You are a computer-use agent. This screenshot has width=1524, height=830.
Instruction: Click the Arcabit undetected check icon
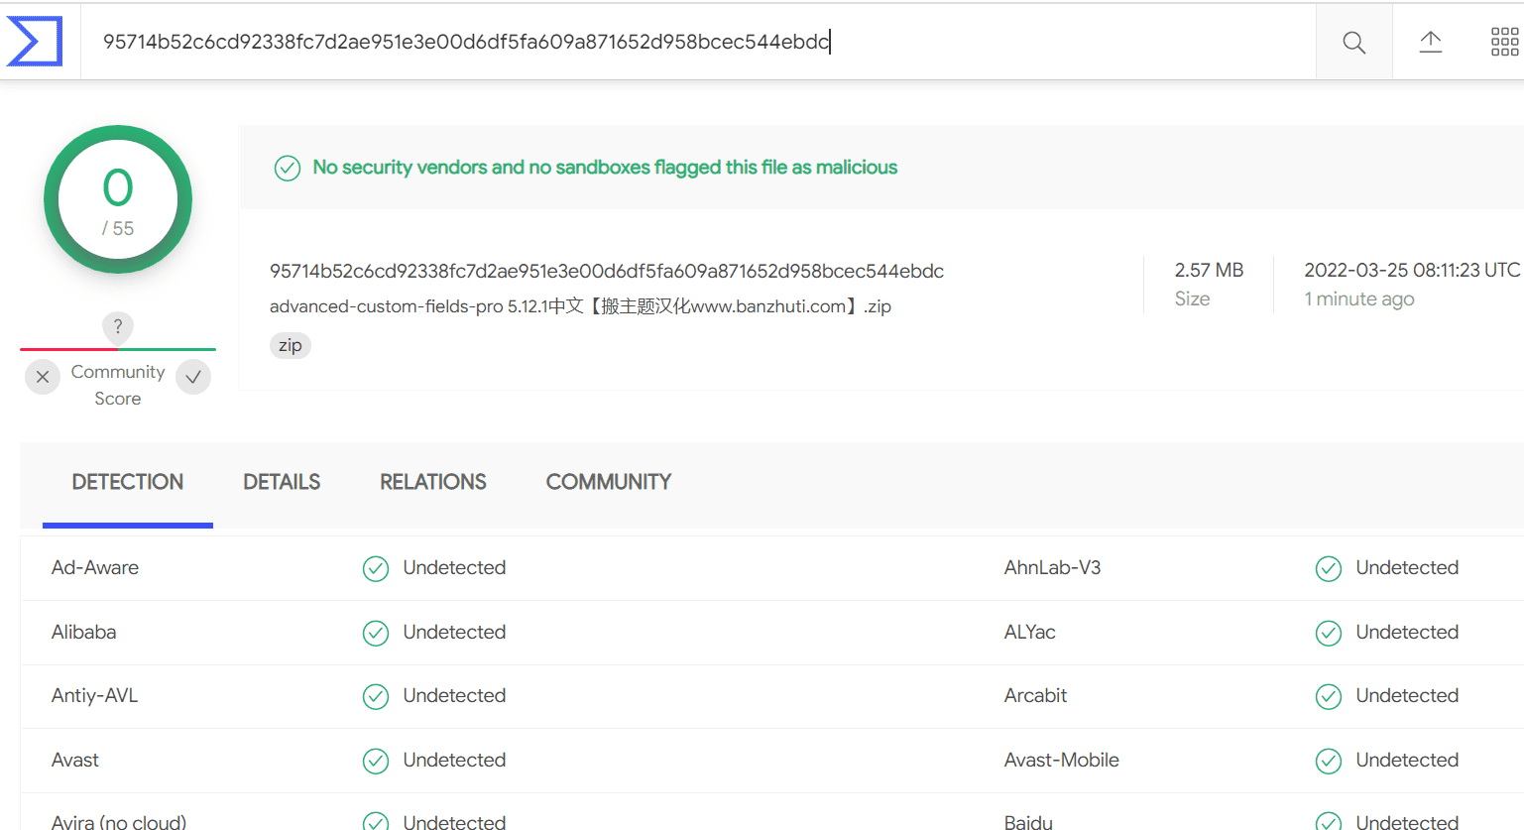(x=1329, y=696)
